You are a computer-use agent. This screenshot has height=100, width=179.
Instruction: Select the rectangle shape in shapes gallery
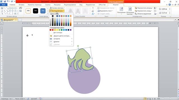(10, 8)
